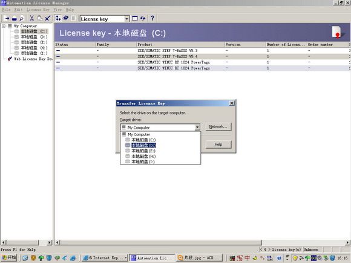Select 本地磁盘 (C:) in target drive list
The image size is (351, 263).
[x=143, y=140]
